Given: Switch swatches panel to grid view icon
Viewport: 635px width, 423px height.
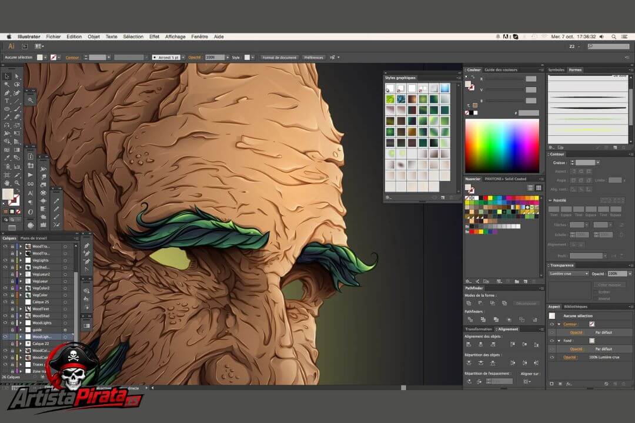Looking at the screenshot, I should pos(539,188).
